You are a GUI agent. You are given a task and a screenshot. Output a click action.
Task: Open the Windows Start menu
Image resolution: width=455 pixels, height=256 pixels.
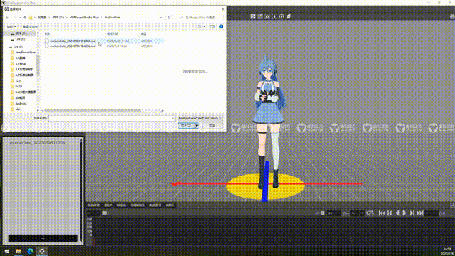6,251
